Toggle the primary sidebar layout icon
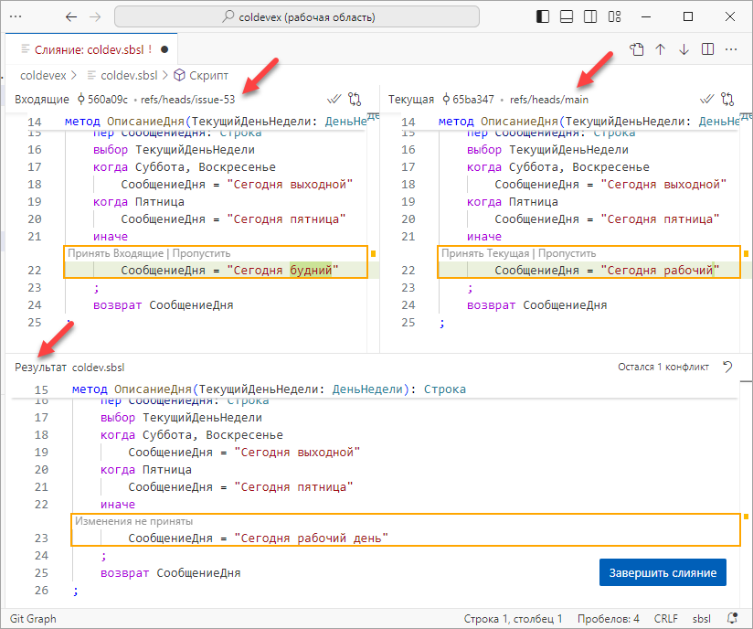Viewport: 753px width, 629px height. pos(543,17)
